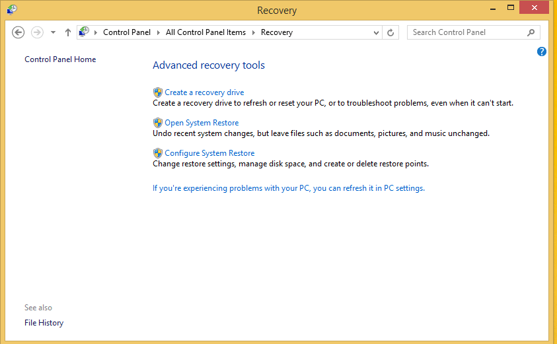Follow the refresh in PC settings link
Screen dimensions: 557x344
click(289, 188)
